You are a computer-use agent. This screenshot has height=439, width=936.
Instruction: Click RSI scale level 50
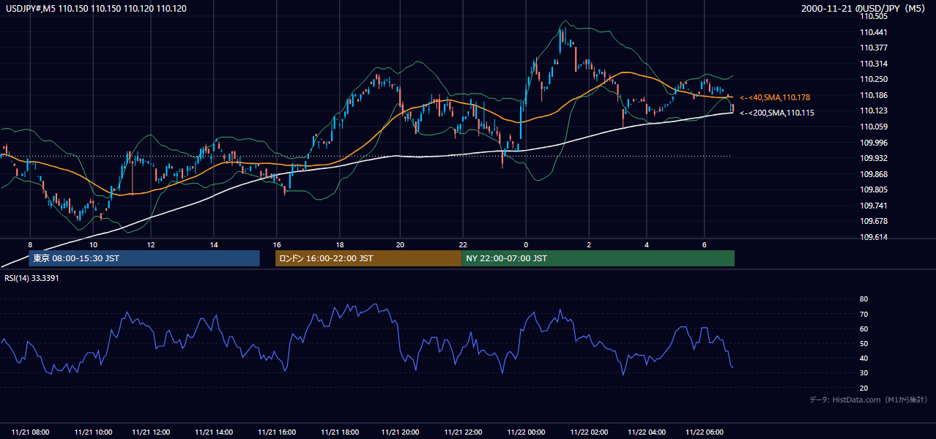(863, 343)
